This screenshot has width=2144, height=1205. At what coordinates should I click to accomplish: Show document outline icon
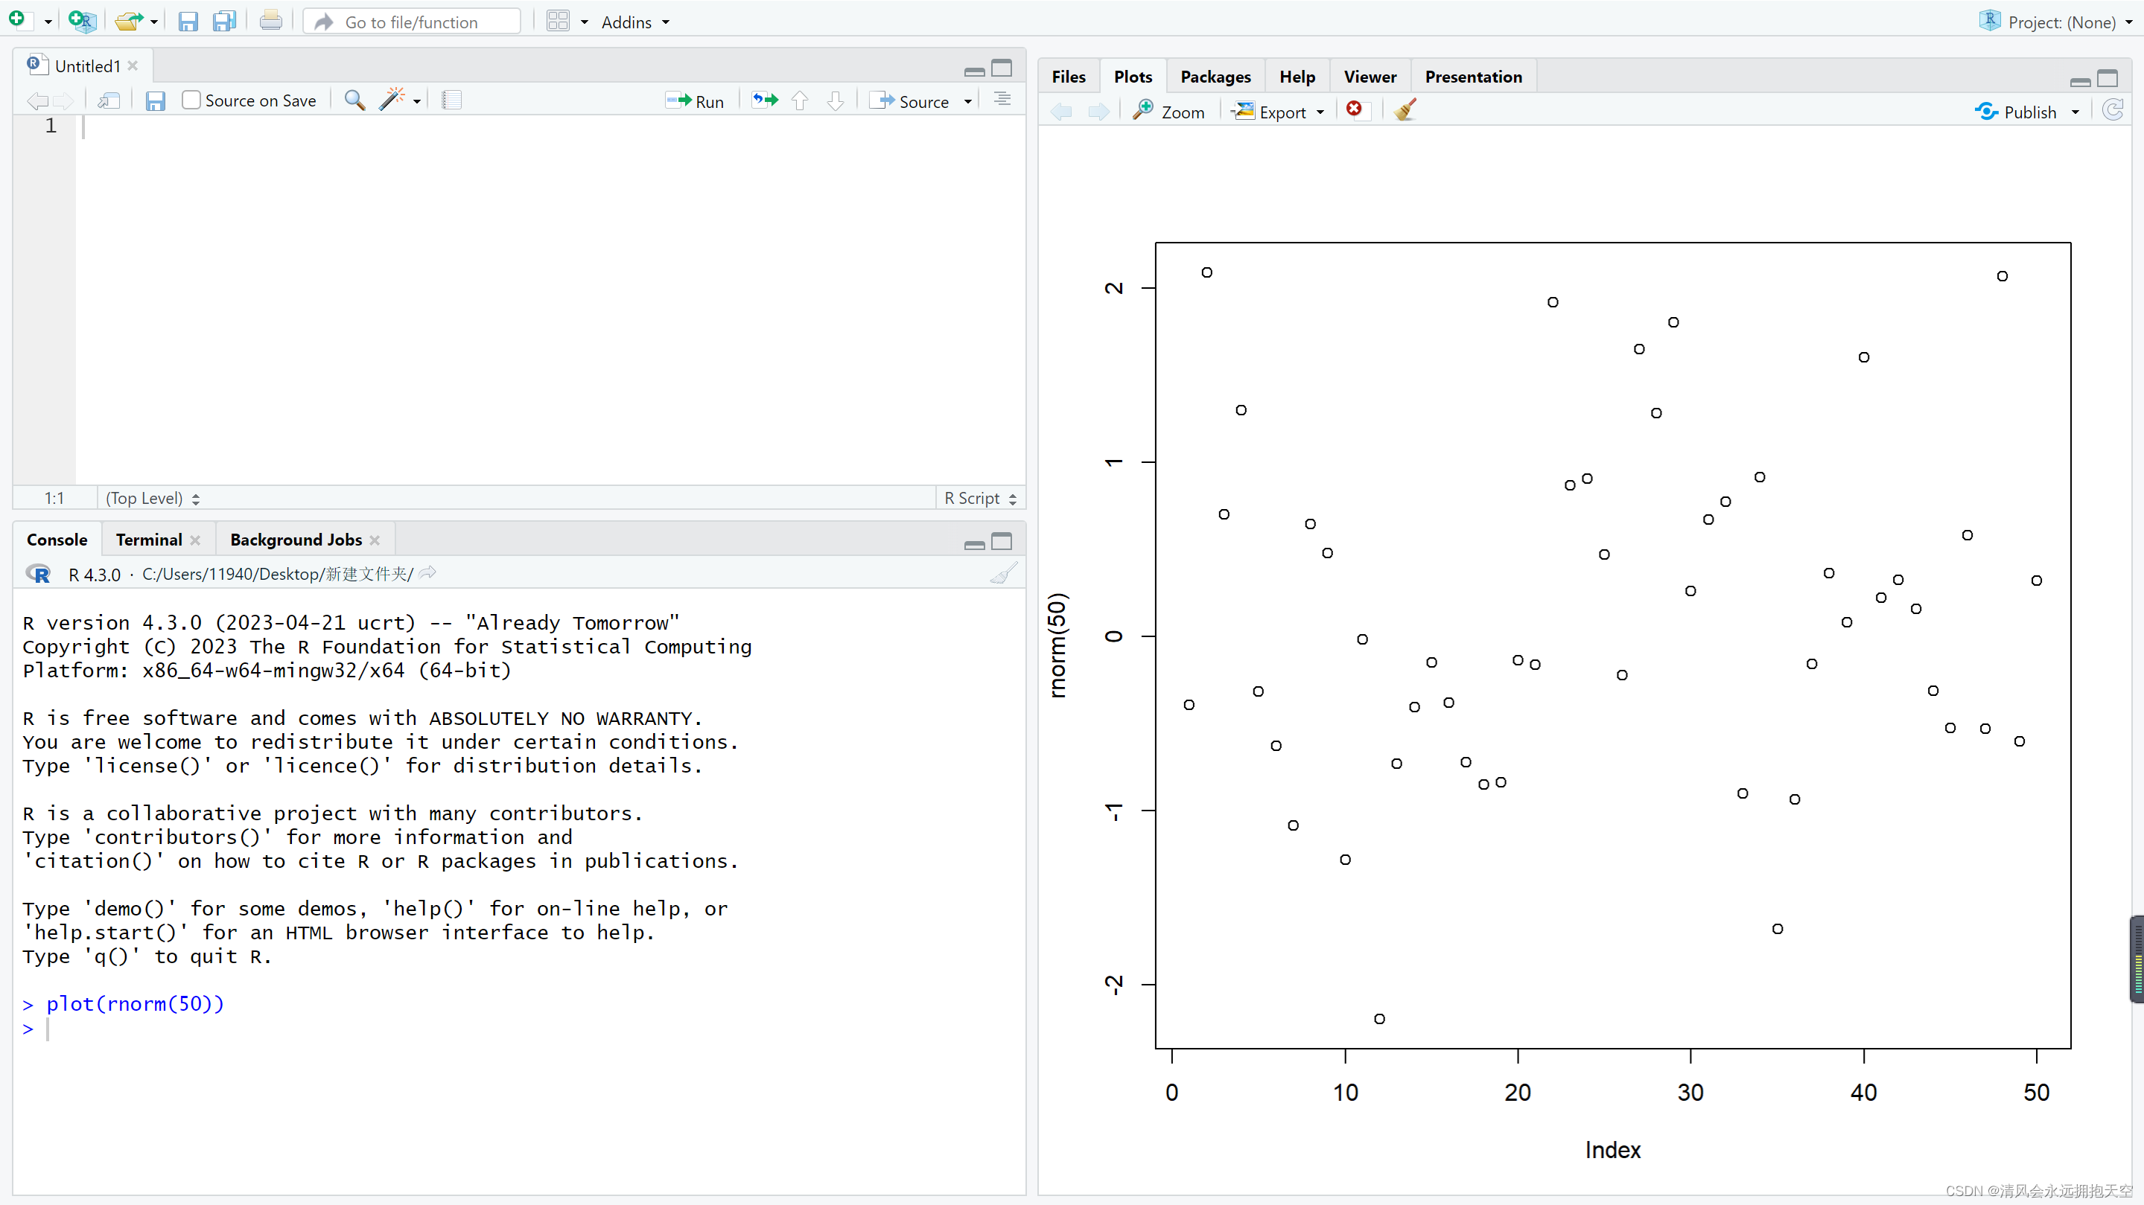[1002, 100]
